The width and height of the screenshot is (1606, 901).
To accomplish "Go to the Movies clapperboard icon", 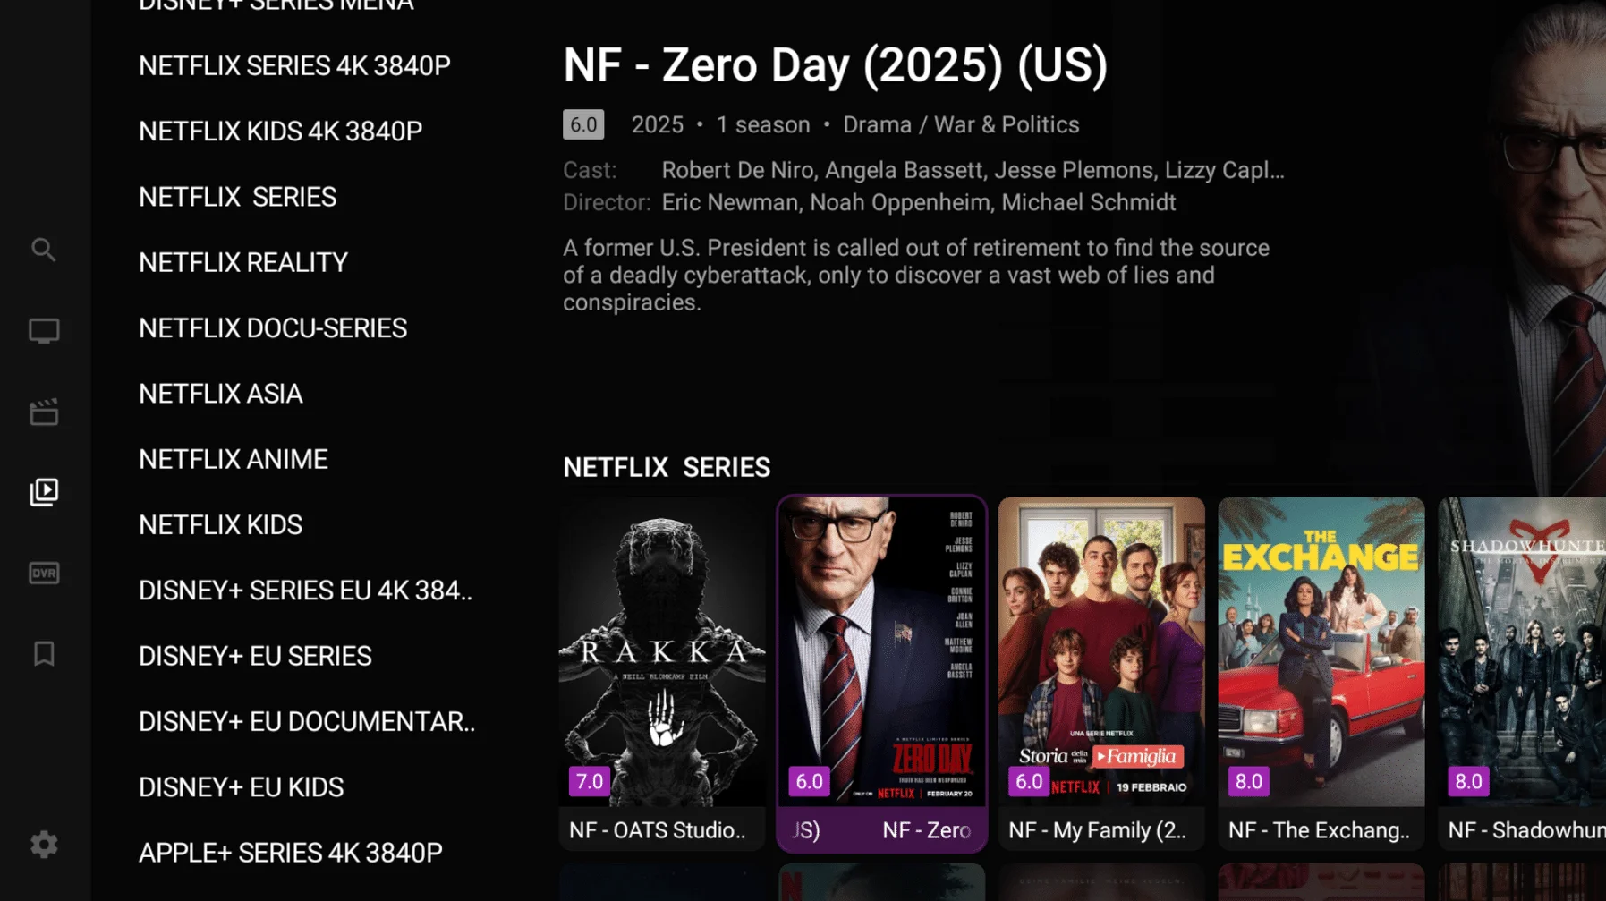I will point(43,412).
